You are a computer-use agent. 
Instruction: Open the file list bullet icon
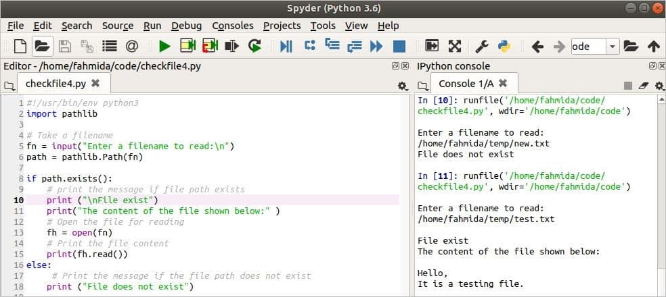110,46
